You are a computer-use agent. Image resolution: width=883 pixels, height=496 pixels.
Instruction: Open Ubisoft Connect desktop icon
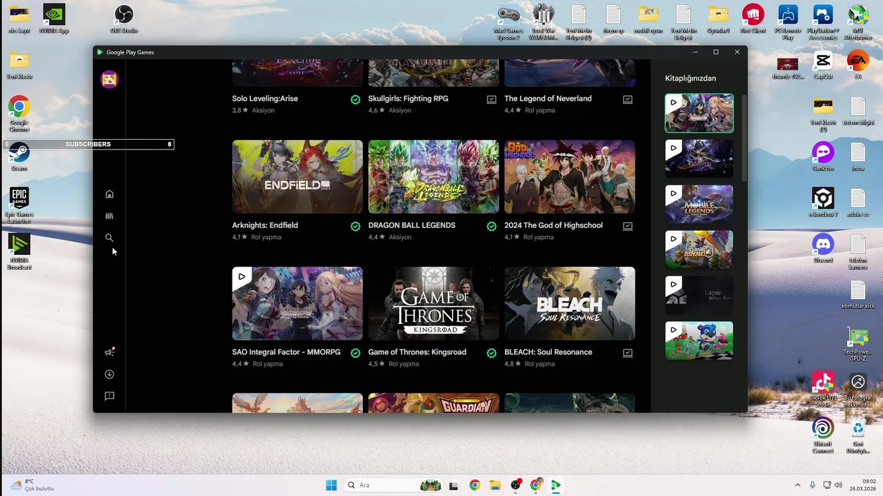point(822,435)
